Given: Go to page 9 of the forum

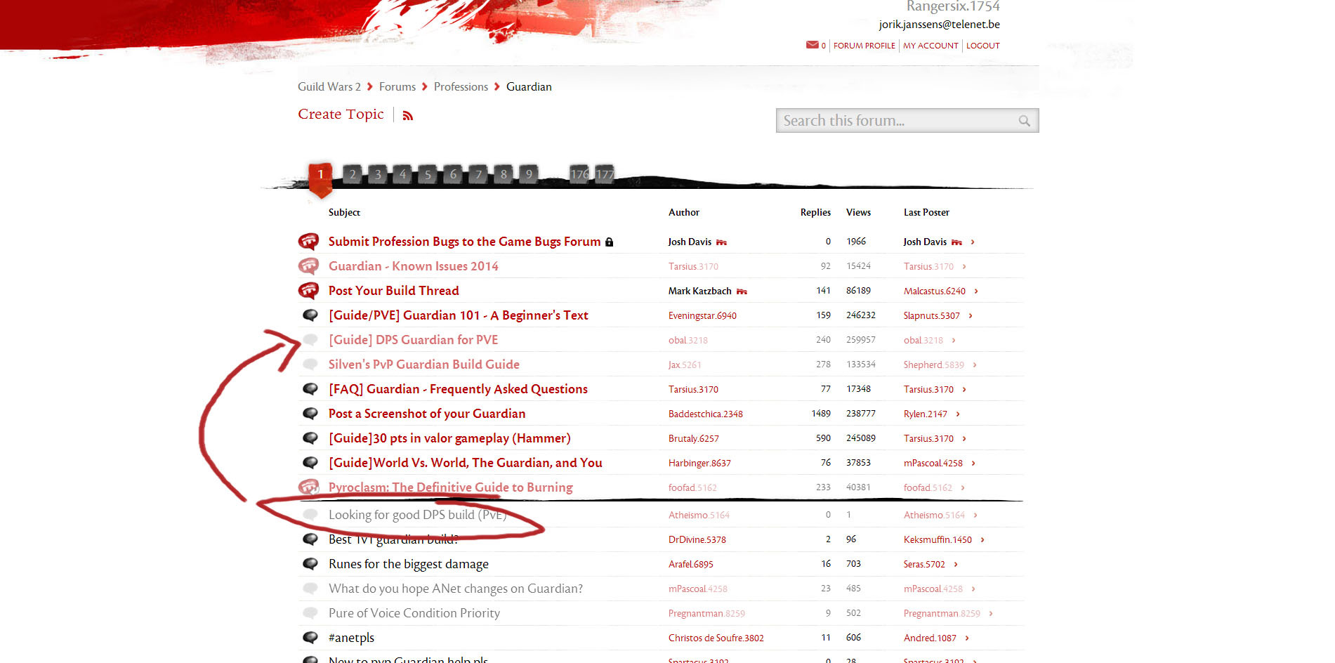Looking at the screenshot, I should (529, 174).
